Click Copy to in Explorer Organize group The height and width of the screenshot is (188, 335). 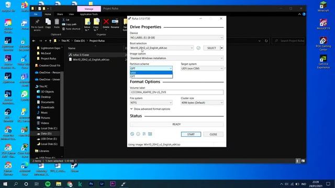click(96, 25)
